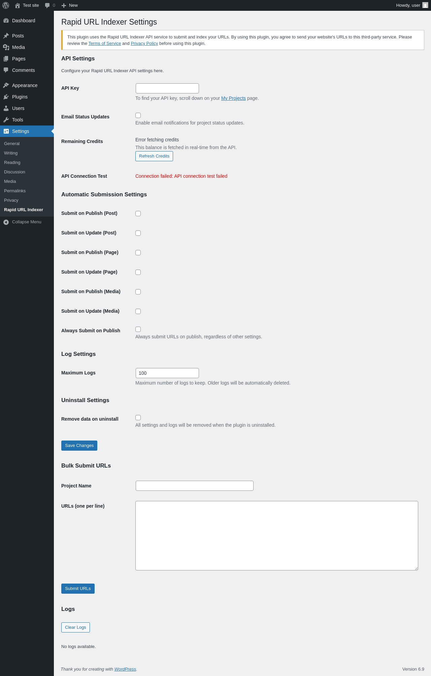Click the Clear Logs button
Screen dimensions: 431x676
coord(75,627)
